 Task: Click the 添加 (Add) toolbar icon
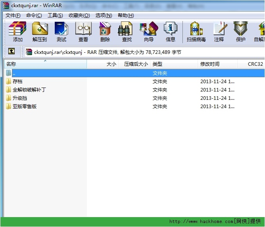click(17, 32)
